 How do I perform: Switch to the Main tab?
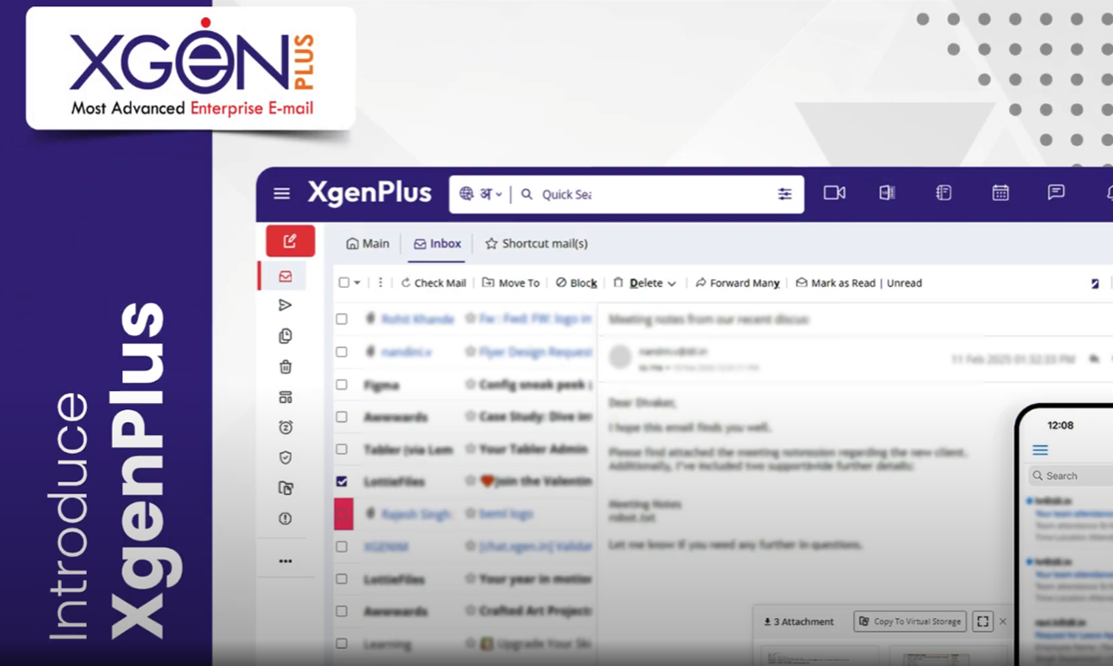pos(367,244)
